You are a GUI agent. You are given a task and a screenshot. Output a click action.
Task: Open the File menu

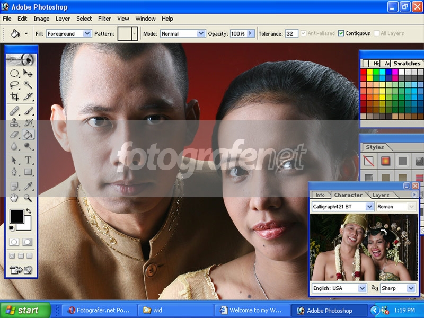click(7, 19)
